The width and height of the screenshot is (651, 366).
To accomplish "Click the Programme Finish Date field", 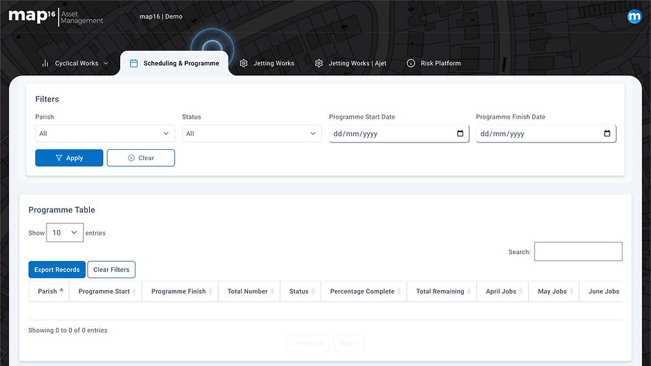I will point(546,133).
